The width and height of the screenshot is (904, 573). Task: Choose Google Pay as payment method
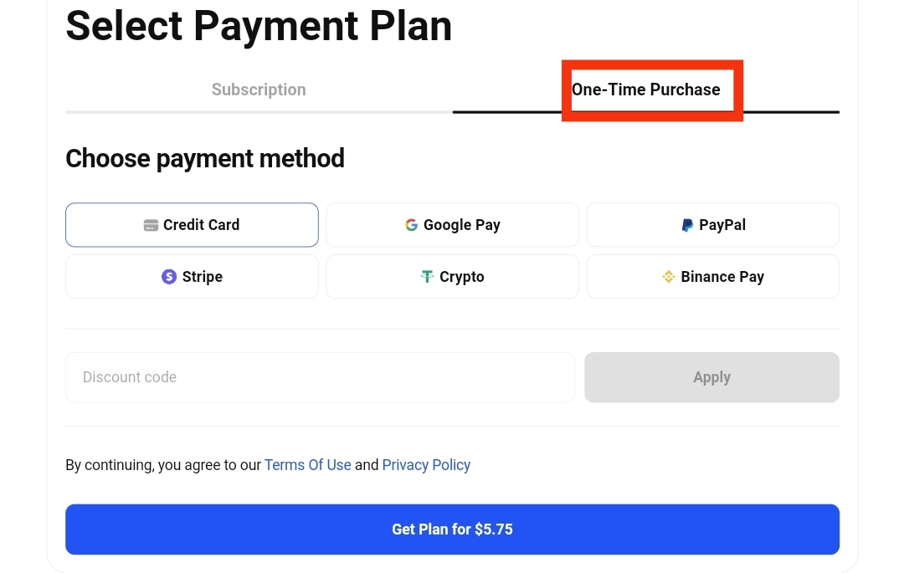point(452,225)
